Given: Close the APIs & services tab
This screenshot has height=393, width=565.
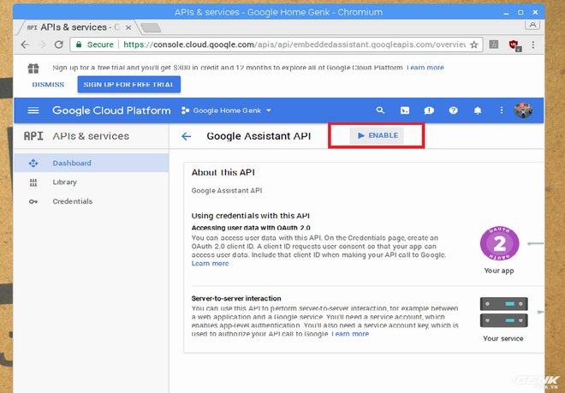Looking at the screenshot, I should click(128, 27).
